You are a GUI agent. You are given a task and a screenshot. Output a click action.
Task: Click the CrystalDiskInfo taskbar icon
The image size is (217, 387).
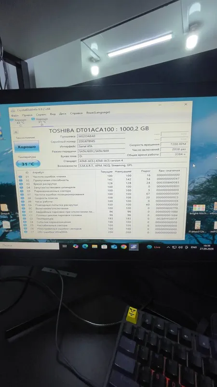(134, 247)
